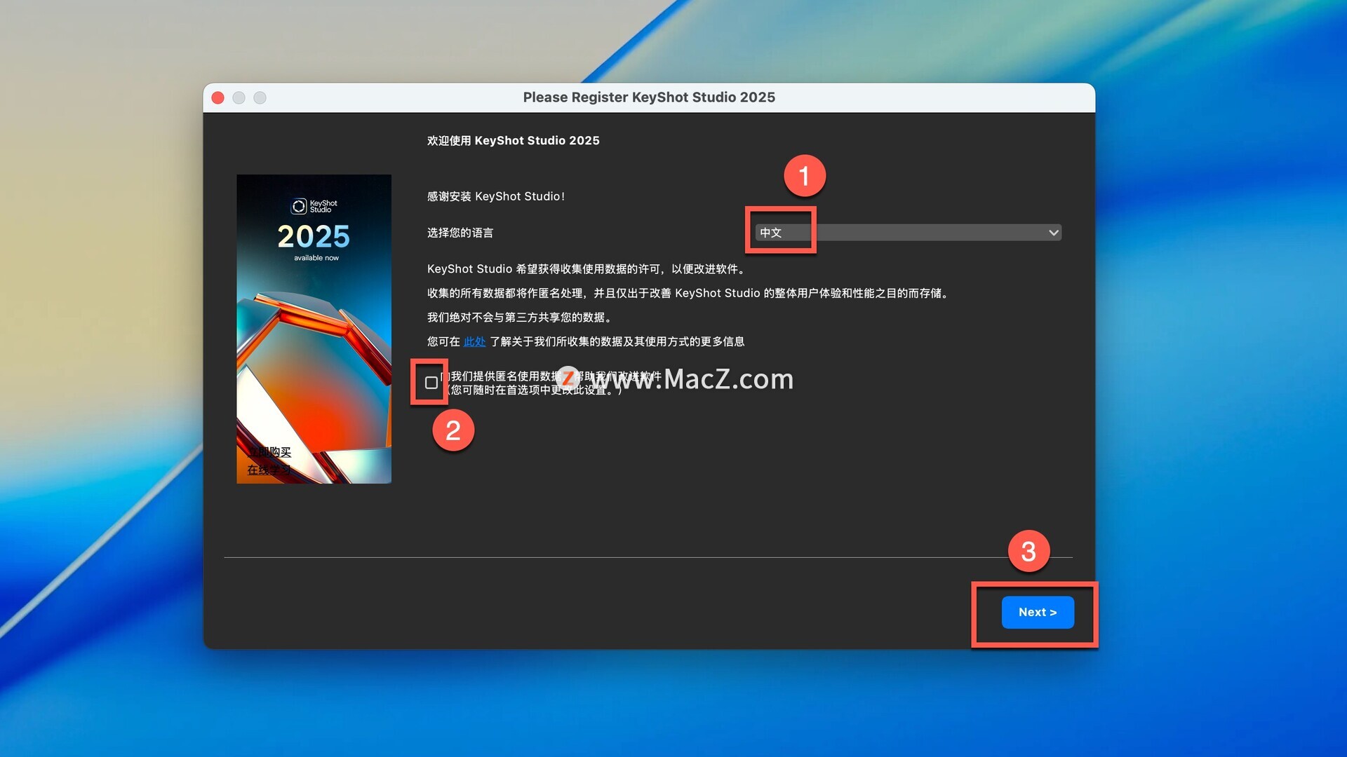Click the 选择您的语言 label
This screenshot has height=757, width=1347.
(460, 233)
